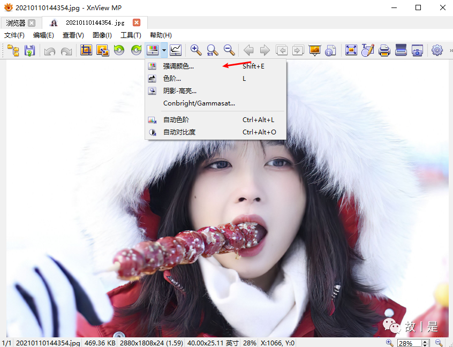Image resolution: width=453 pixels, height=347 pixels.
Task: Close the 20210110144354.jpg tab
Action: pos(137,22)
